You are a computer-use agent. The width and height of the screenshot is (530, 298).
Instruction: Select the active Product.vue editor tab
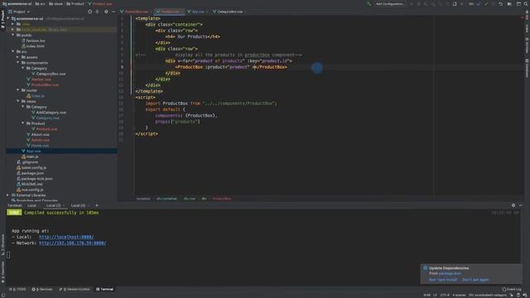coord(169,12)
